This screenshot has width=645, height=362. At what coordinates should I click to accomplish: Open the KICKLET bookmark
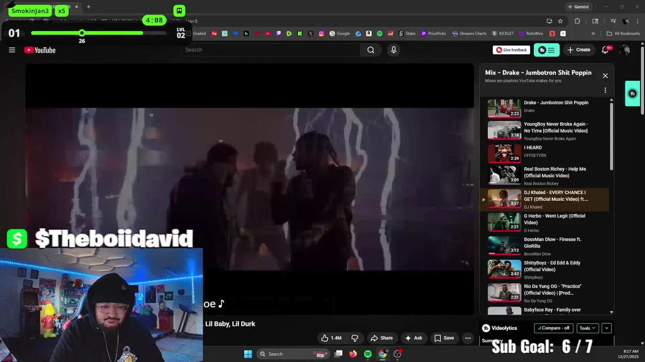pyautogui.click(x=503, y=34)
